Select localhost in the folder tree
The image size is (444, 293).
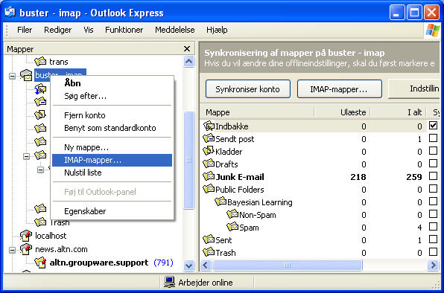(51, 236)
